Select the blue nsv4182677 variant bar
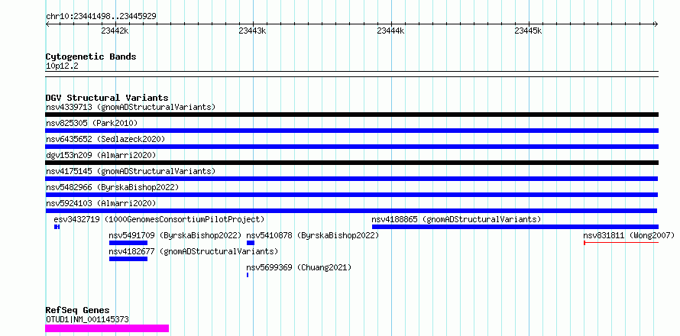The image size is (680, 336). (x=128, y=259)
